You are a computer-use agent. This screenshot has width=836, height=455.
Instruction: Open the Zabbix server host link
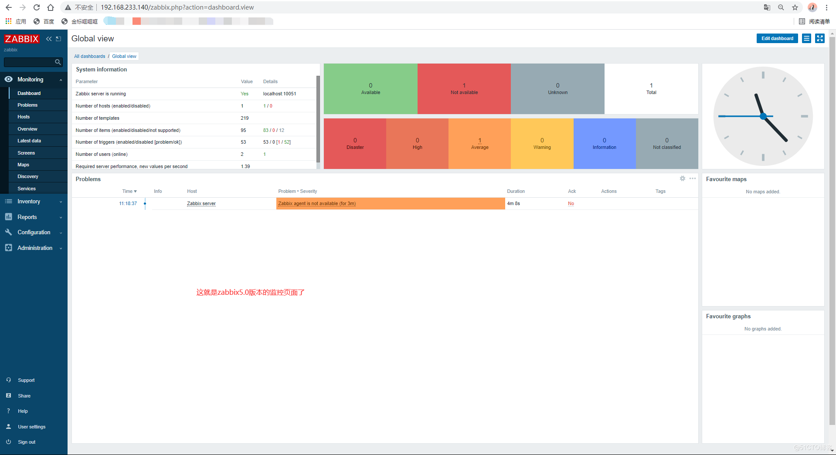point(201,203)
